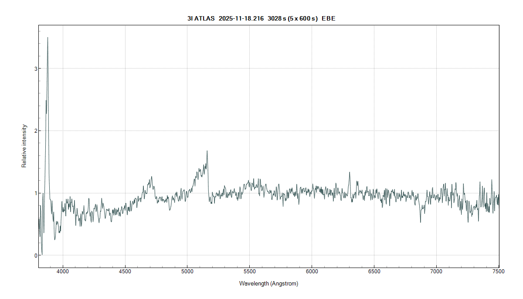Viewport: 523px width, 299px height.
Task: Click the "Relative intensity" y-axis label
Action: (24, 146)
